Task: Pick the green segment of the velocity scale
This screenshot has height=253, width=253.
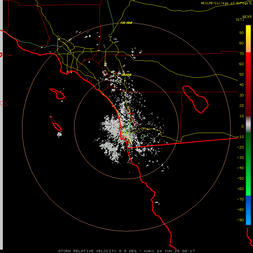Action: tap(248, 164)
